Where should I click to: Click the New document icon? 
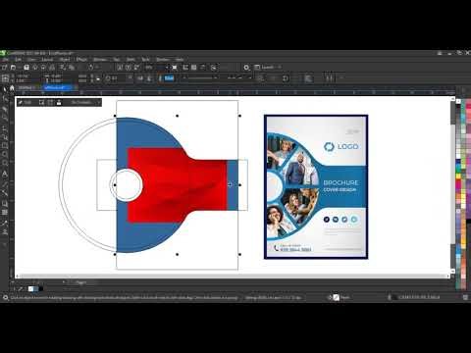point(4,68)
